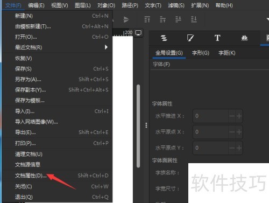Click the 字体面属性 heading text
This screenshot has height=203, width=269.
[165, 160]
